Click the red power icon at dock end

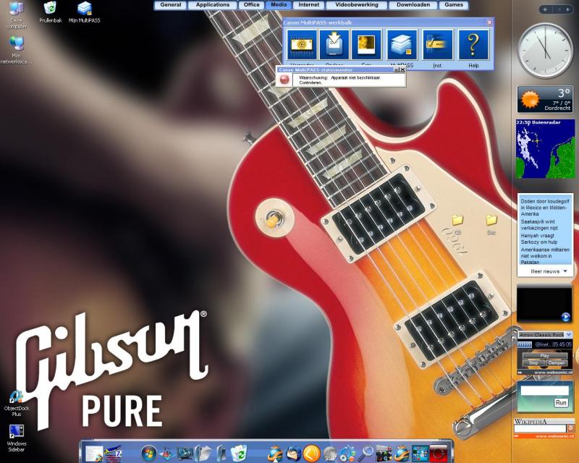coord(439,454)
